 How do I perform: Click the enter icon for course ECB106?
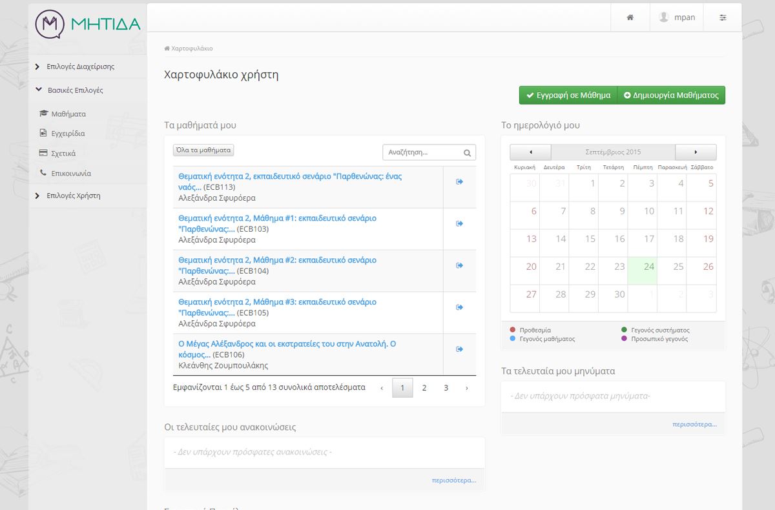pyautogui.click(x=460, y=349)
